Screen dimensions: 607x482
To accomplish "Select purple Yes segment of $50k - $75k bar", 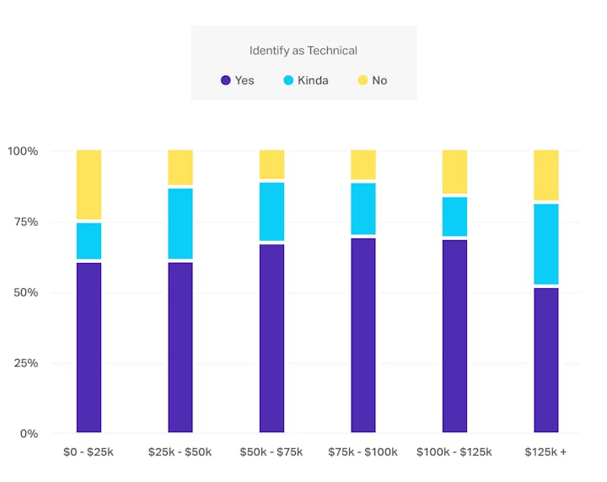I will tap(271, 338).
